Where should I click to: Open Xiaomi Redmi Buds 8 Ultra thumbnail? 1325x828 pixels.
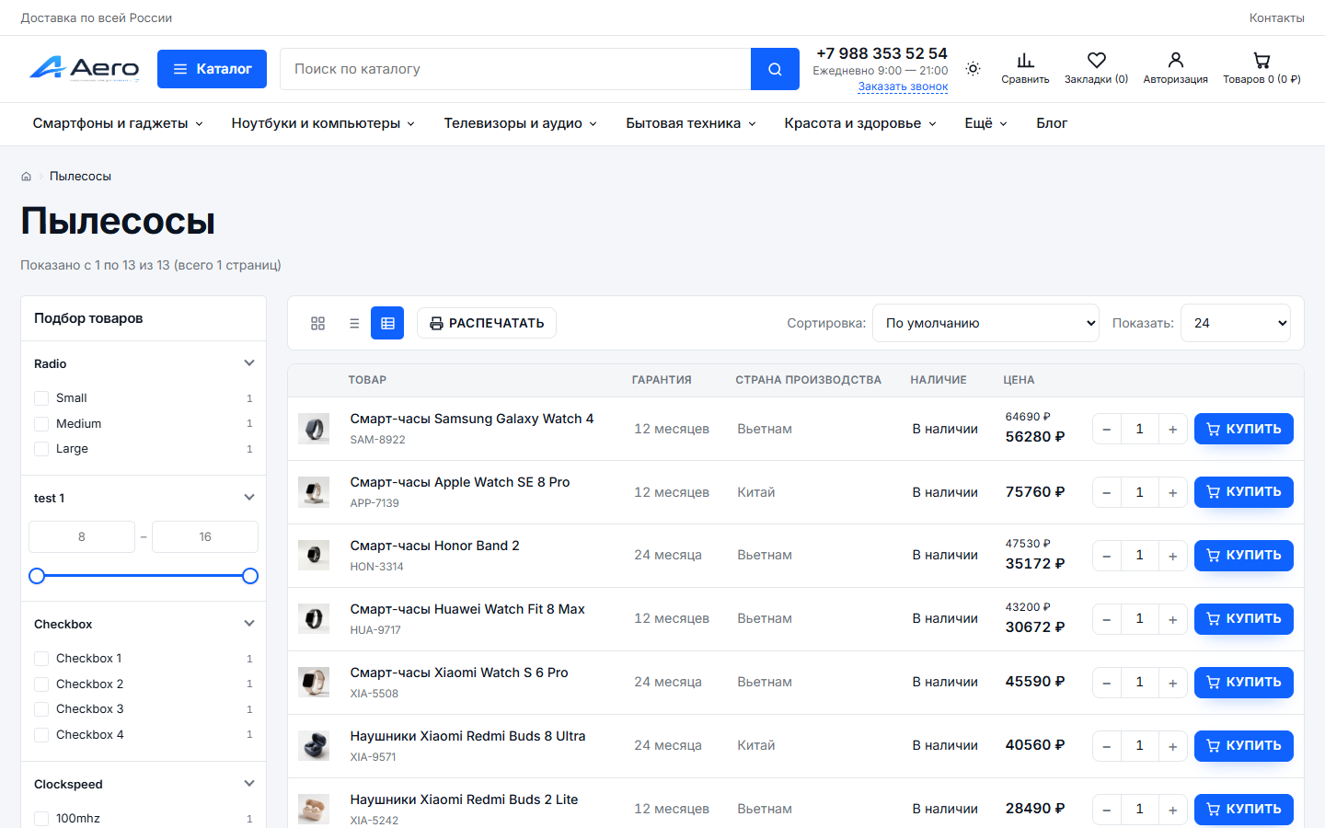[314, 746]
